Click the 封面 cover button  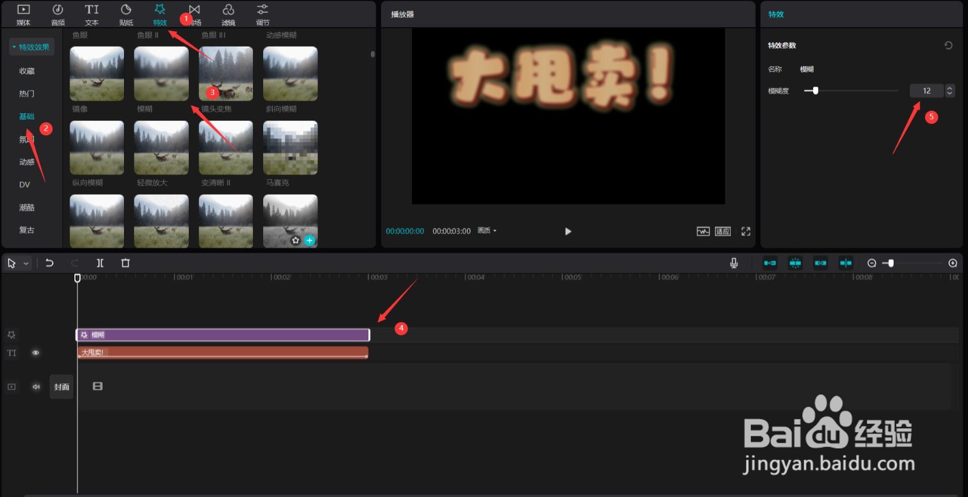62,387
